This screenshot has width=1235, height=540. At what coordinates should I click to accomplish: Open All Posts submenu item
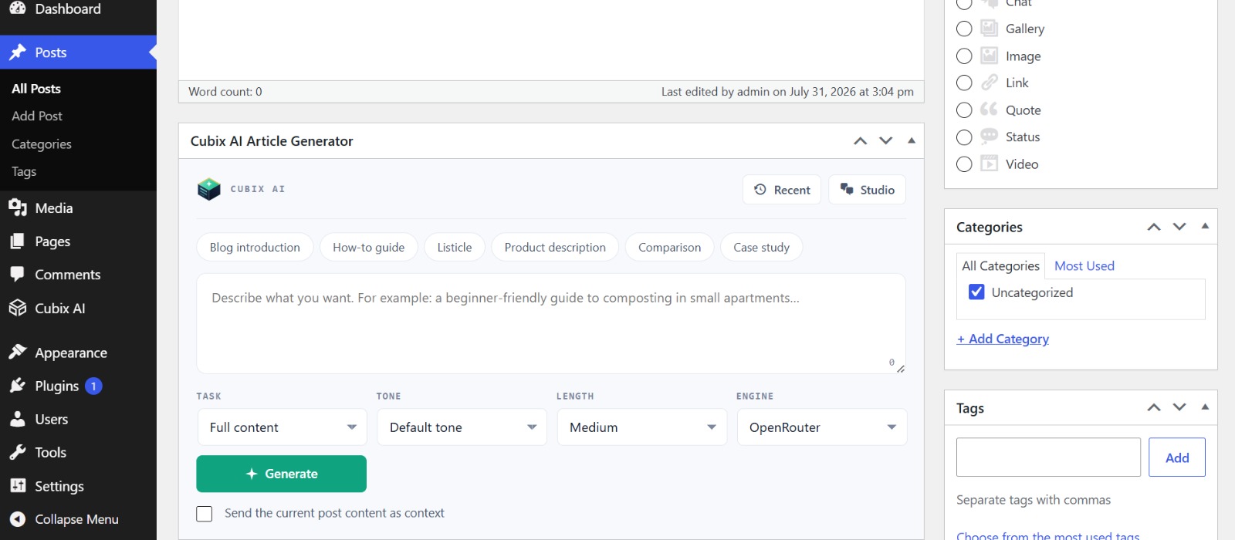tap(36, 89)
